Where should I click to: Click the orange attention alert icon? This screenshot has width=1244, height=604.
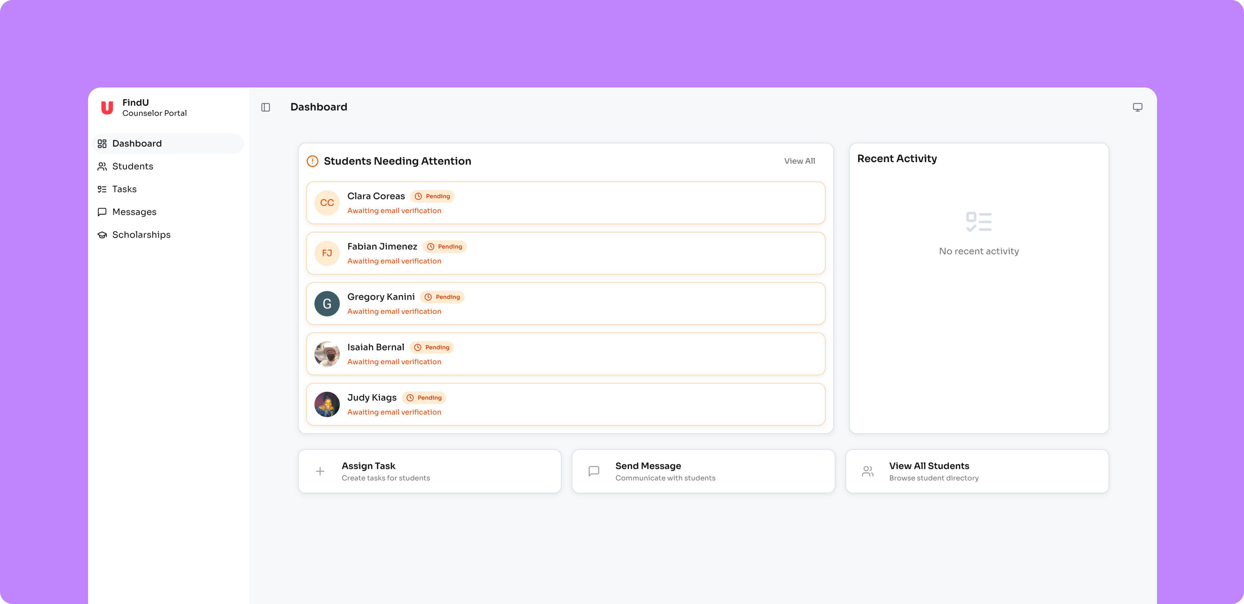pos(312,161)
